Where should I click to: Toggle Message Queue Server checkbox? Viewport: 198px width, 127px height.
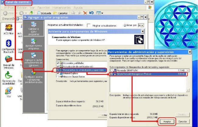click(58, 77)
